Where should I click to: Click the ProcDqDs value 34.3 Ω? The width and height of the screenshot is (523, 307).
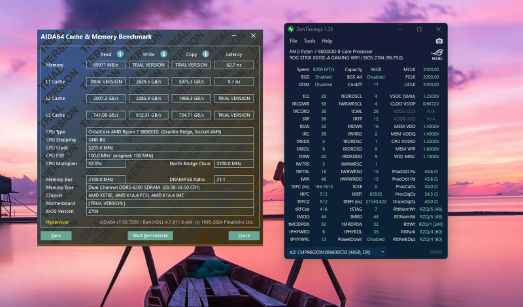[x=431, y=194]
